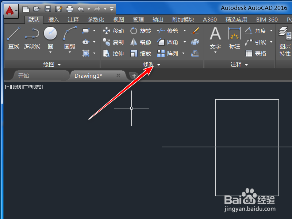The width and height of the screenshot is (292, 219).
Task: Click the 引线 leader tool
Action: (255, 42)
